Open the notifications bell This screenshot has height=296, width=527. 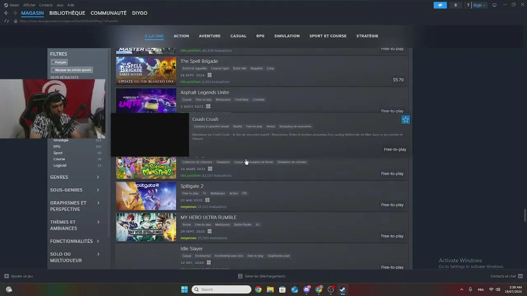point(455,5)
